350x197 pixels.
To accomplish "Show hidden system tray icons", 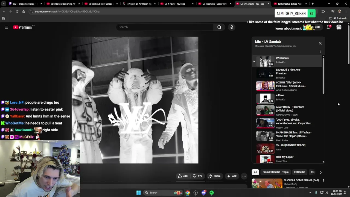I will tap(310, 193).
